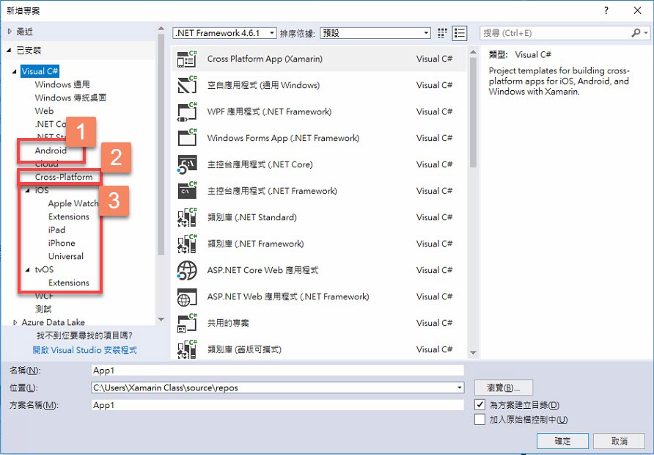Pick the ASP.NET Core Web 應用程式 icon

pos(187,271)
